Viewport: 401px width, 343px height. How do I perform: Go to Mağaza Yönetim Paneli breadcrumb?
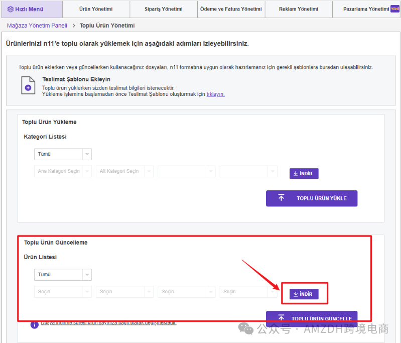(x=37, y=26)
